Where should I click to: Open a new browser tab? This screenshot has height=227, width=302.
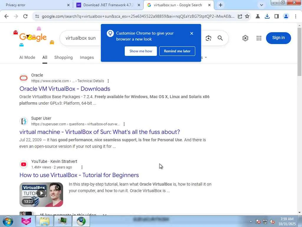coord(221,5)
